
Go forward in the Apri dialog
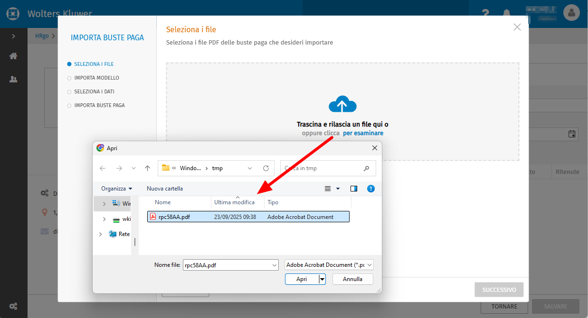point(119,168)
